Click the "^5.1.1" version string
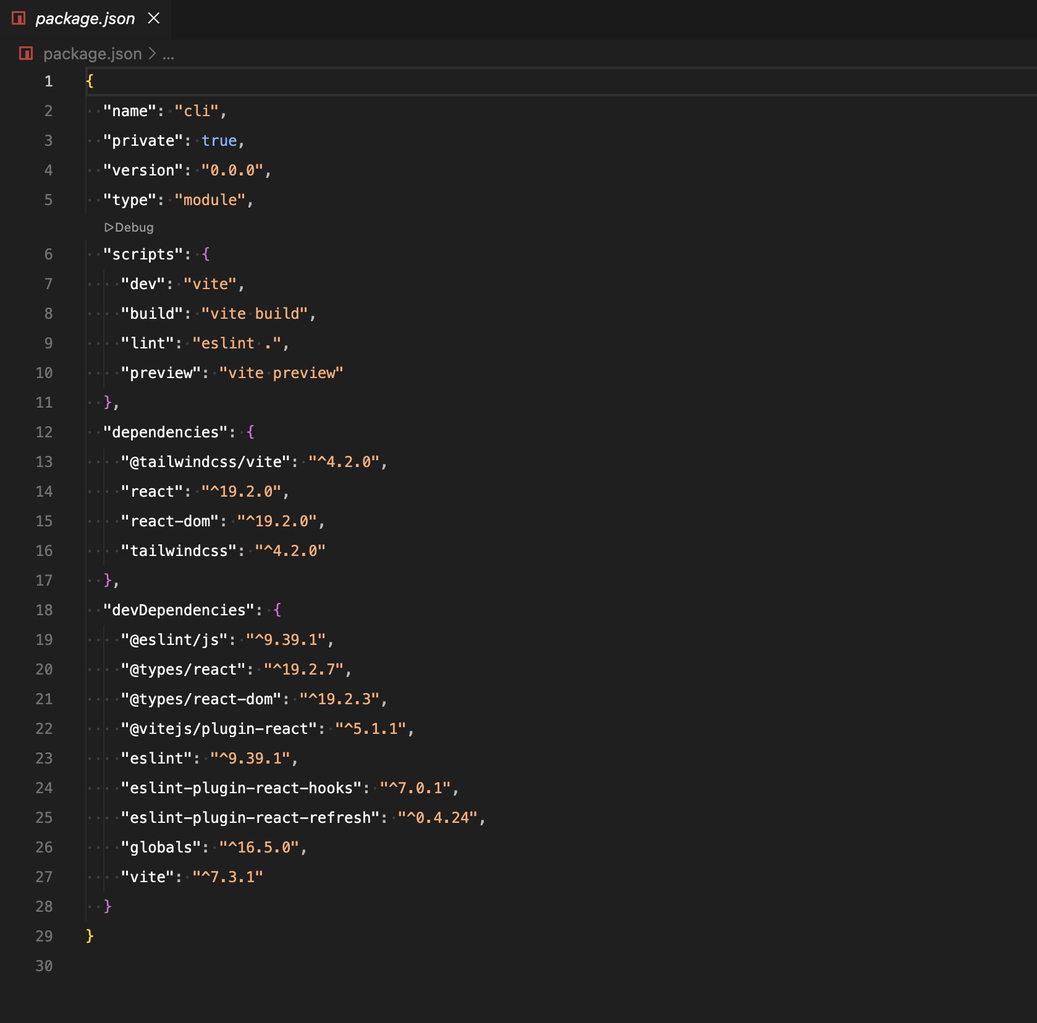The width and height of the screenshot is (1037, 1023). click(x=371, y=728)
